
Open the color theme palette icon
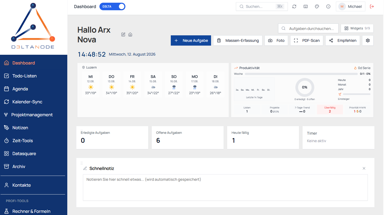pyautogui.click(x=317, y=6)
